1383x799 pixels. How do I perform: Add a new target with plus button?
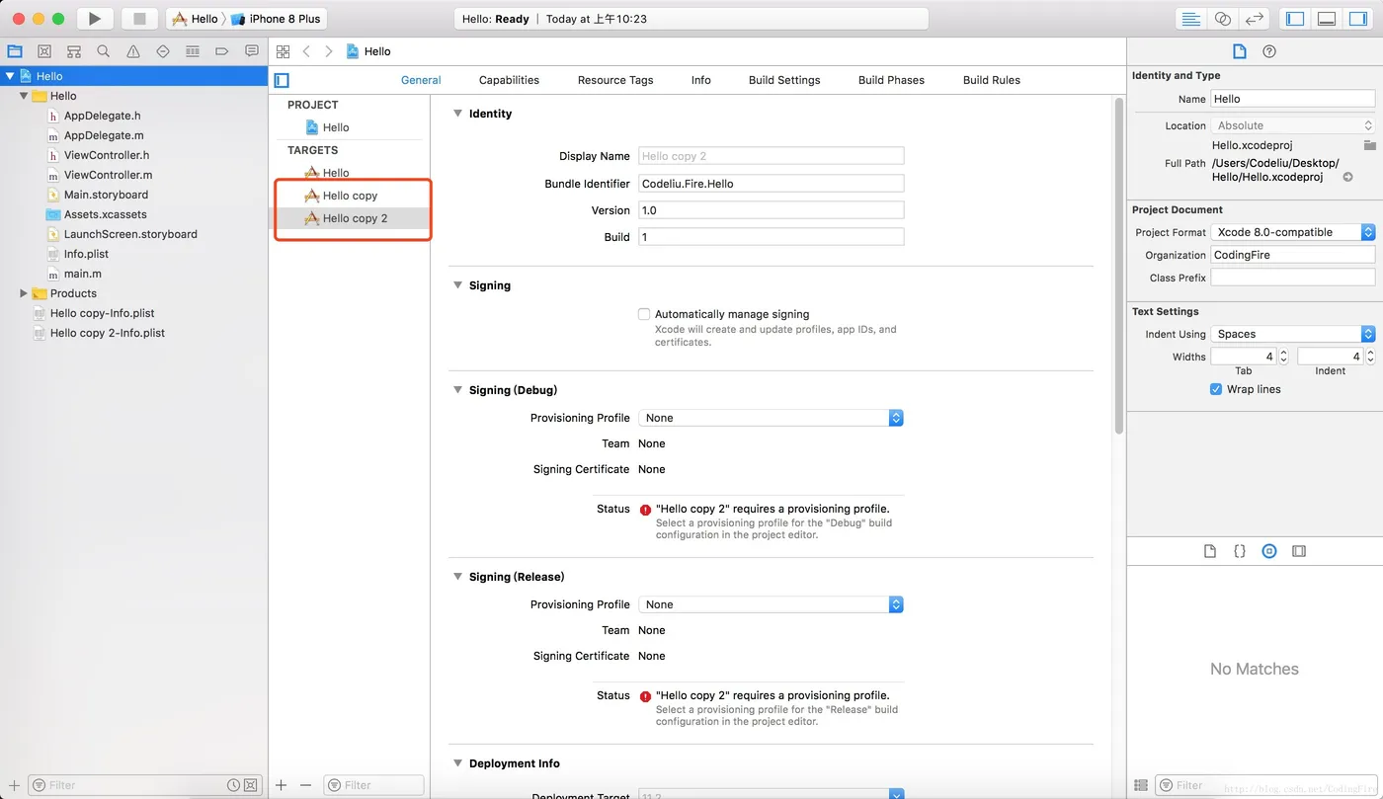click(x=282, y=785)
